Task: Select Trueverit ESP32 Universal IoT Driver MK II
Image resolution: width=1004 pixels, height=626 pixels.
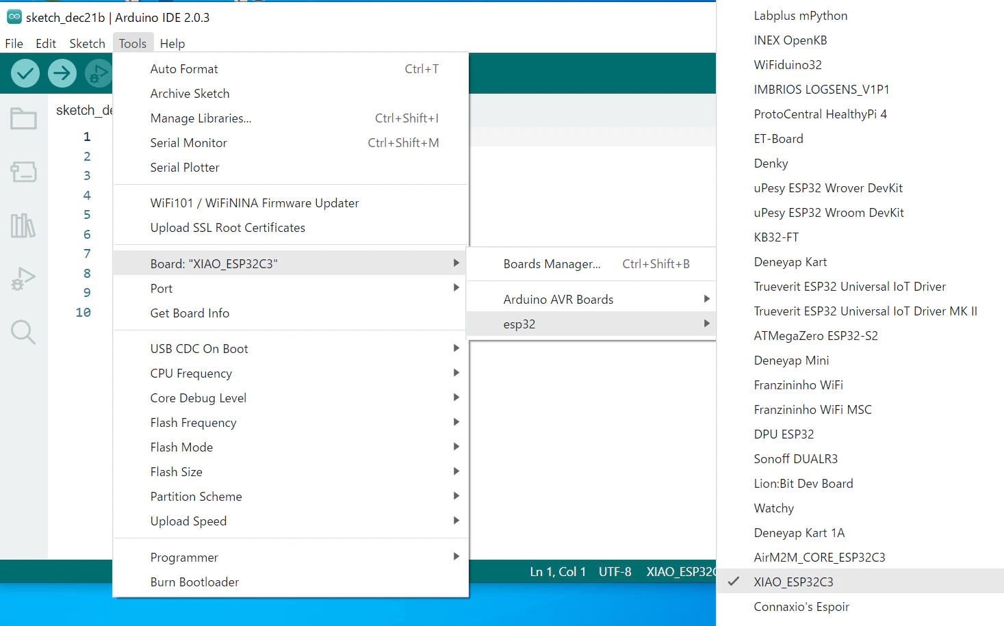Action: [860, 311]
